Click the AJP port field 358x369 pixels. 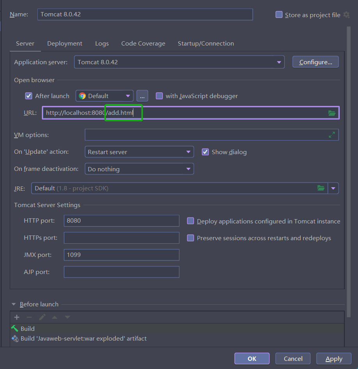[121, 272]
